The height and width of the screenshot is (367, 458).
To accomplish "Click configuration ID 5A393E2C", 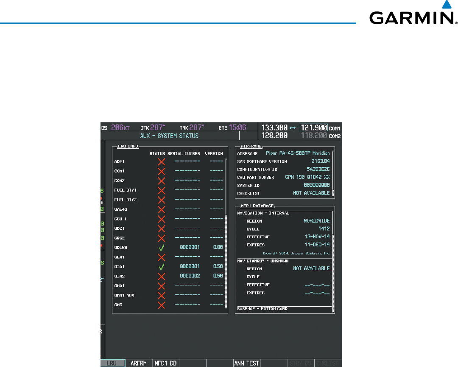I will click(318, 169).
